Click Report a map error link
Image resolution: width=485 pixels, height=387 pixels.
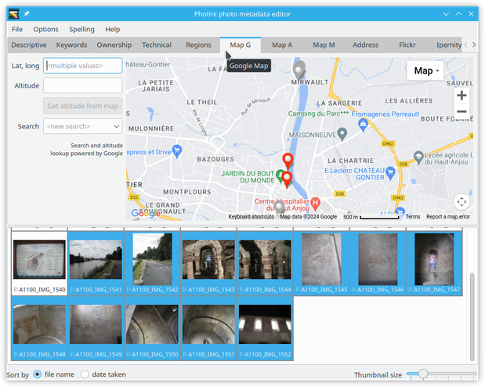click(x=448, y=216)
